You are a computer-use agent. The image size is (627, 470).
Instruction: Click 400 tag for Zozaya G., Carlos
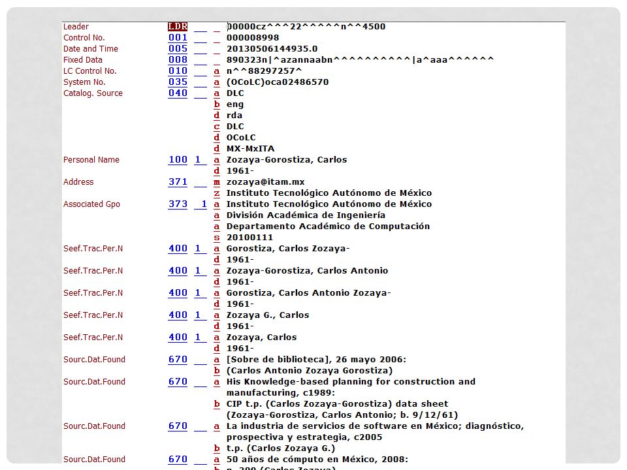point(178,315)
